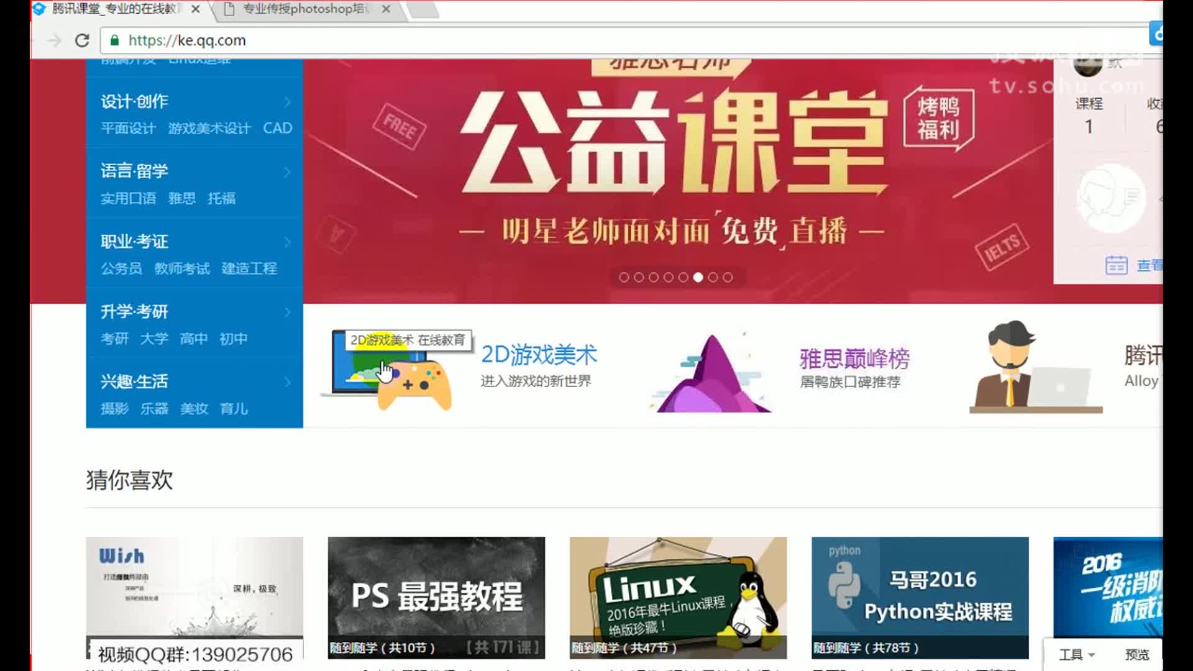Expand the 职业·考证 category arrow
Viewport: 1193px width, 671px height.
pos(288,242)
